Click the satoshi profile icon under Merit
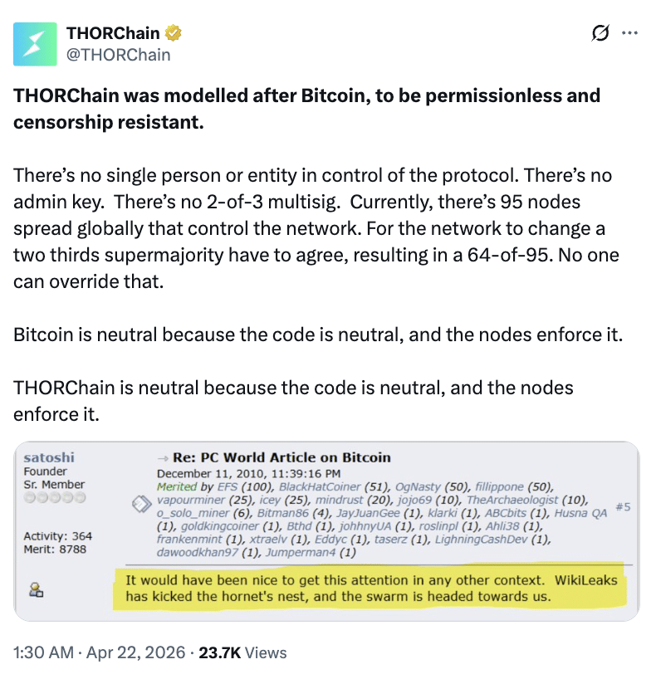This screenshot has width=656, height=679. 36,590
